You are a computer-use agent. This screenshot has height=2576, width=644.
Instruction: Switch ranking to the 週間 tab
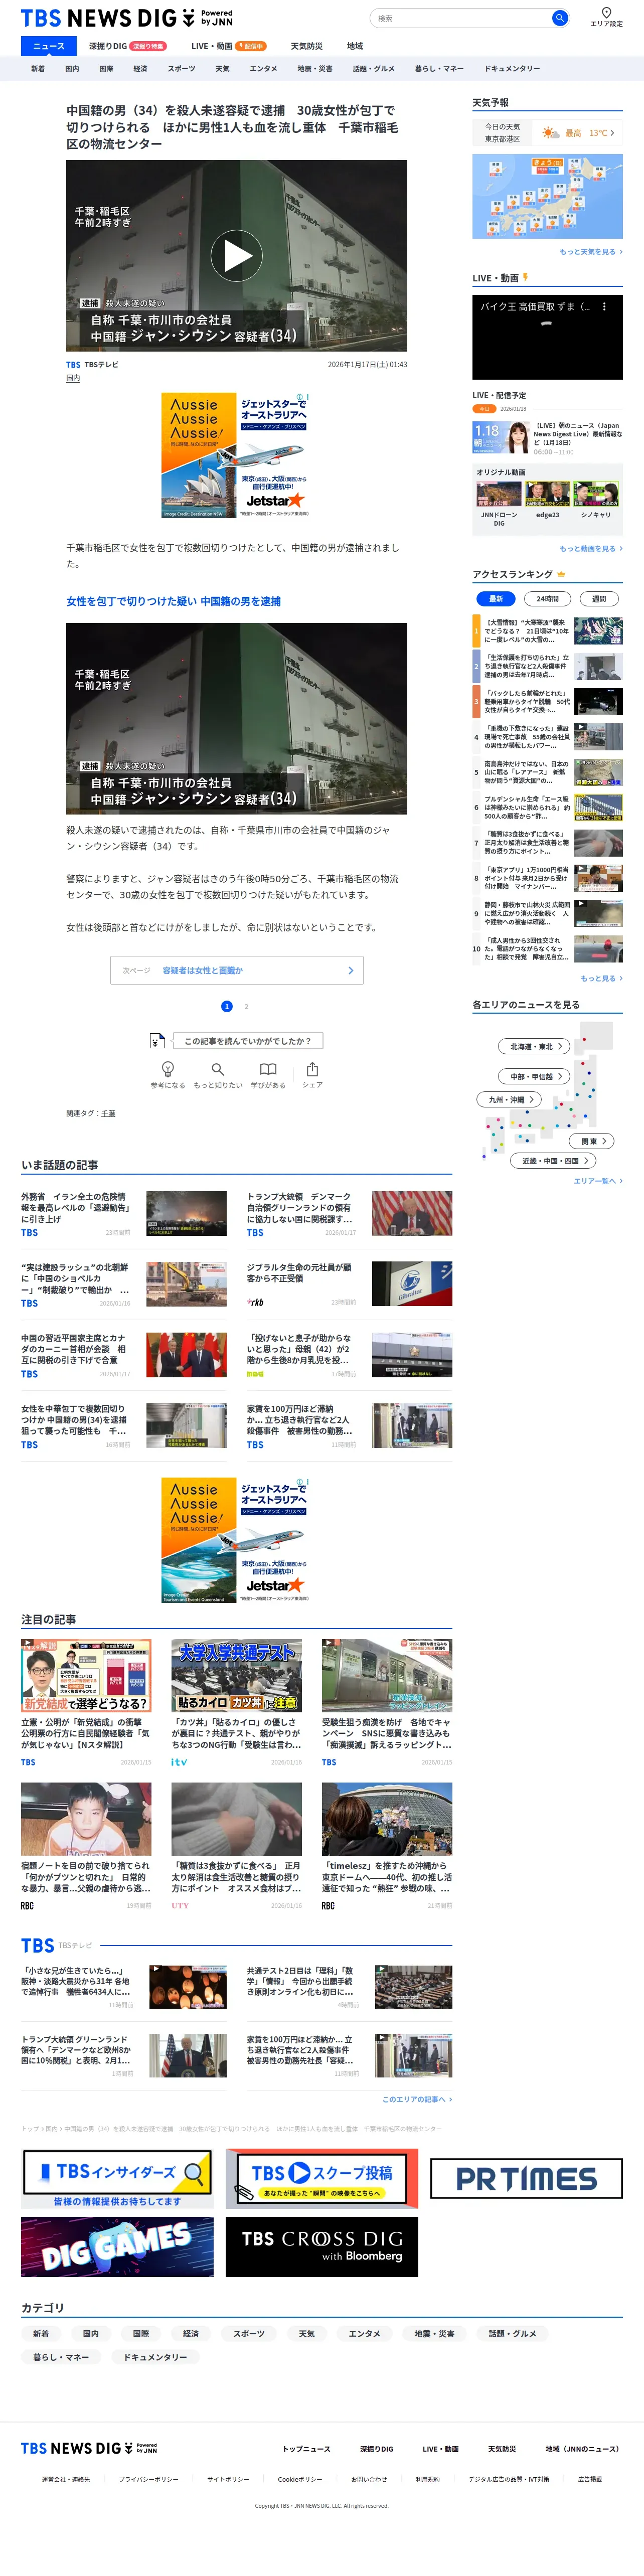(599, 599)
